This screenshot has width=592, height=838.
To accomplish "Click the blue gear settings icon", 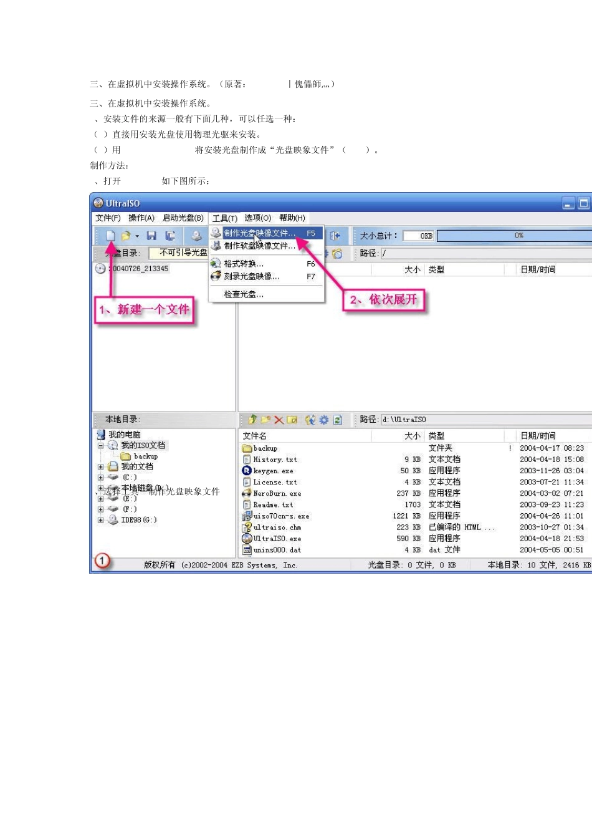I will (324, 420).
